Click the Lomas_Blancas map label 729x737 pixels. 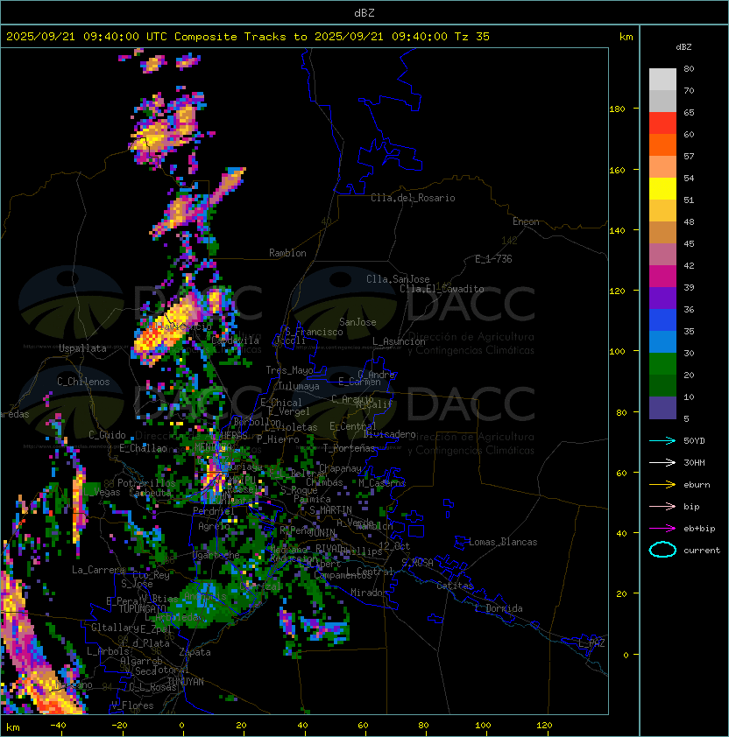503,542
